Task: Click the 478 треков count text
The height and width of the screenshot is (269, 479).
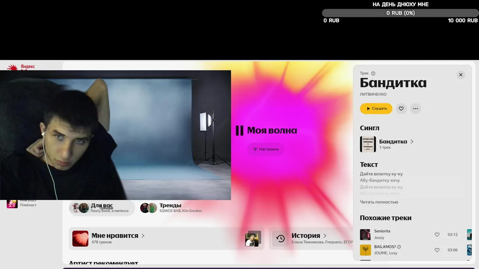Action: pyautogui.click(x=101, y=242)
